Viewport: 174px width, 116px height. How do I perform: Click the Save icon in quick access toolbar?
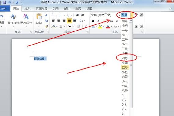tap(5, 2)
